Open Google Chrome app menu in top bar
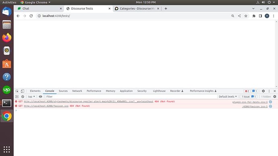The width and height of the screenshot is (278, 156). [x=35, y=2]
